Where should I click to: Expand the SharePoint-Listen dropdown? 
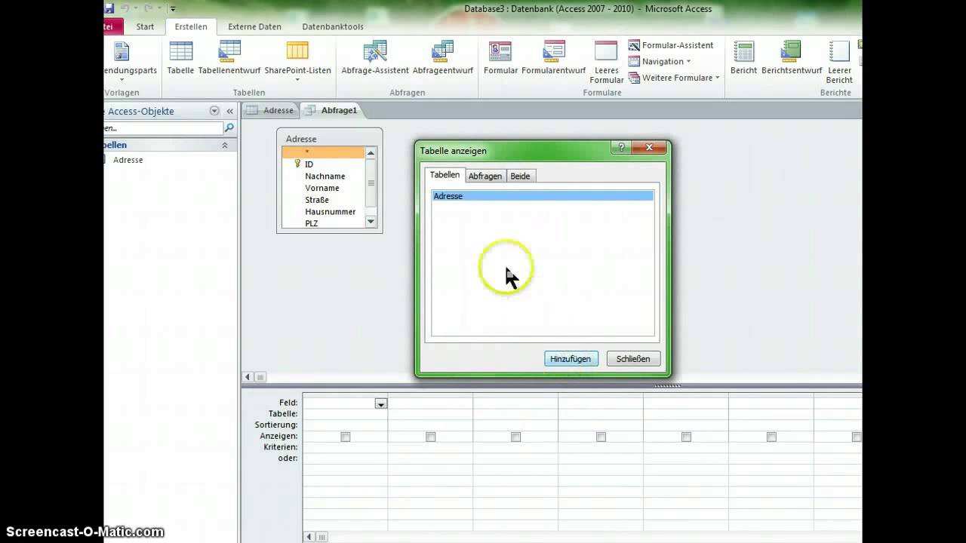click(x=297, y=78)
